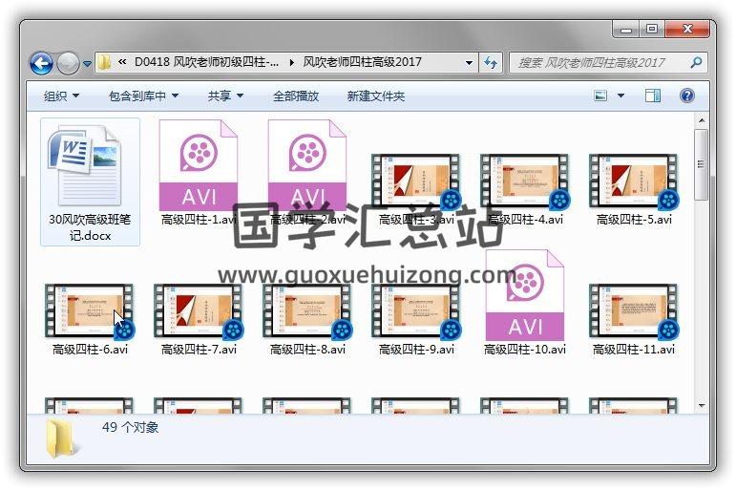This screenshot has height=491, width=736.
Task: Click the 高级四柱-11.avi file name
Action: point(634,349)
